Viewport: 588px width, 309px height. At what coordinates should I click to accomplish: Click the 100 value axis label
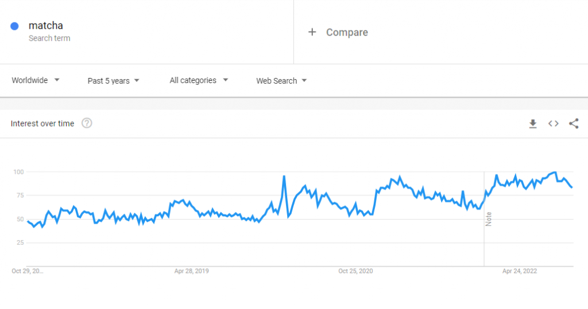18,172
